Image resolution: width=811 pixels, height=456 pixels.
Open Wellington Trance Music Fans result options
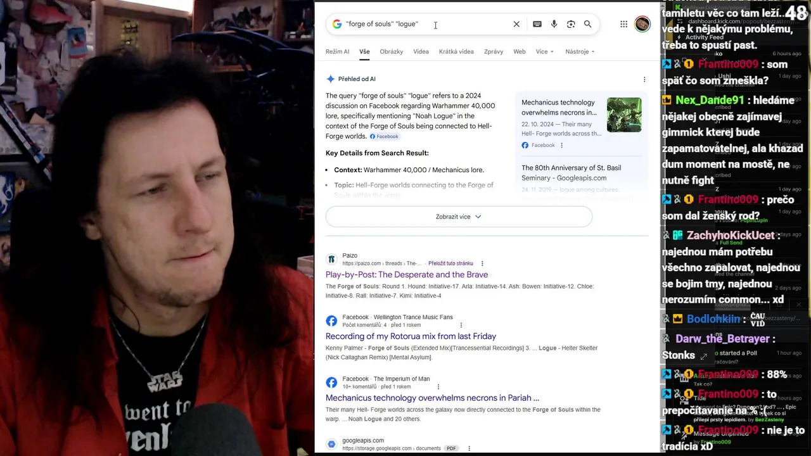coord(461,325)
